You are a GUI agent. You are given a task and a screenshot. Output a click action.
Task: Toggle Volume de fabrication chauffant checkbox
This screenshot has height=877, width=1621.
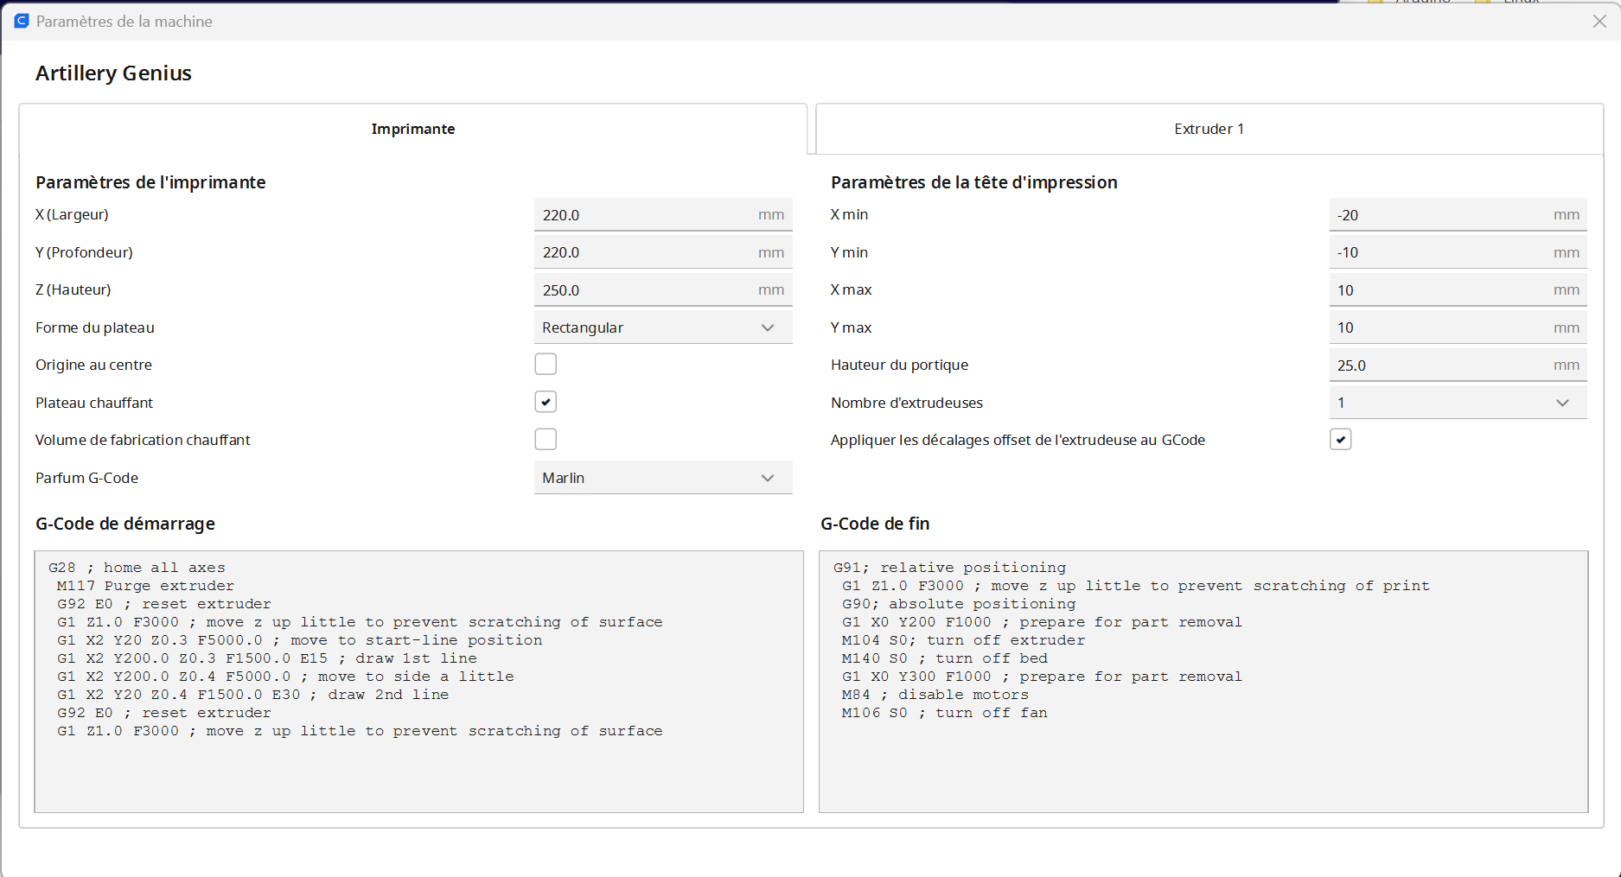(x=546, y=440)
